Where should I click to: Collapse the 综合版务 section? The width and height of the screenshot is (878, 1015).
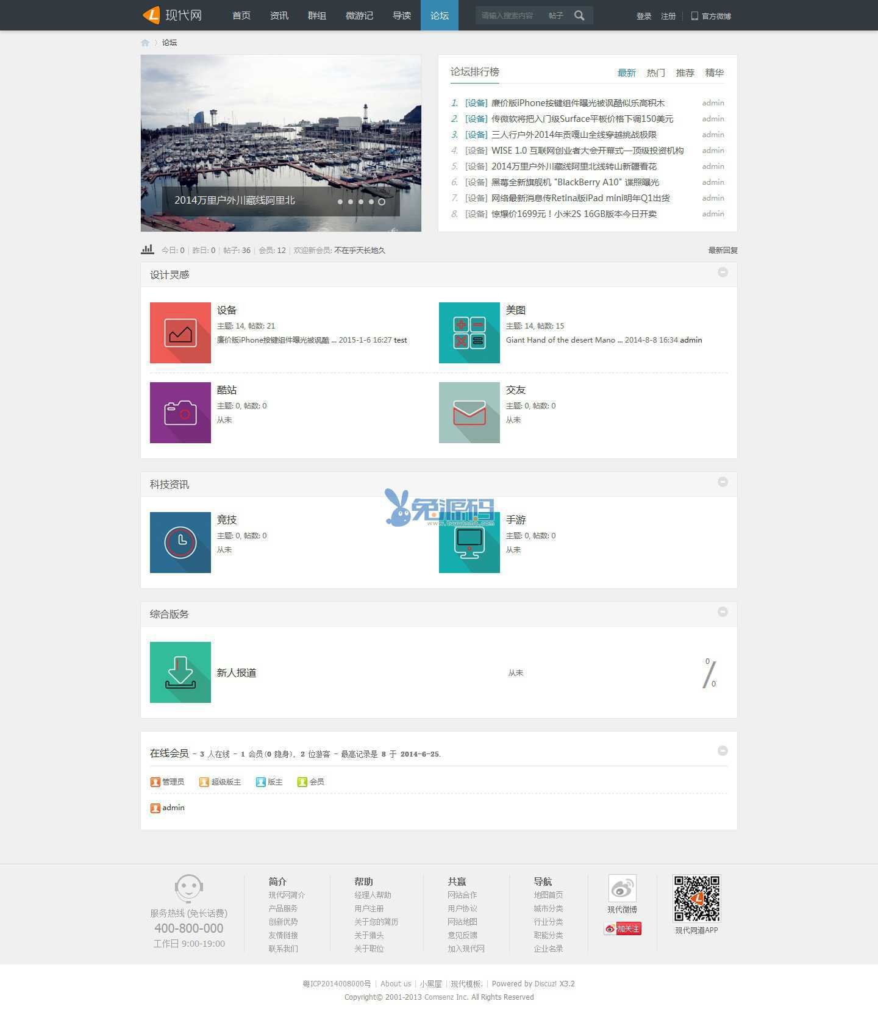point(723,611)
